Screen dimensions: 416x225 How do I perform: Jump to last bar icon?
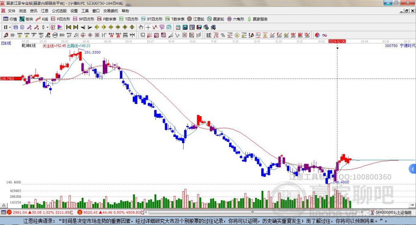76,27
